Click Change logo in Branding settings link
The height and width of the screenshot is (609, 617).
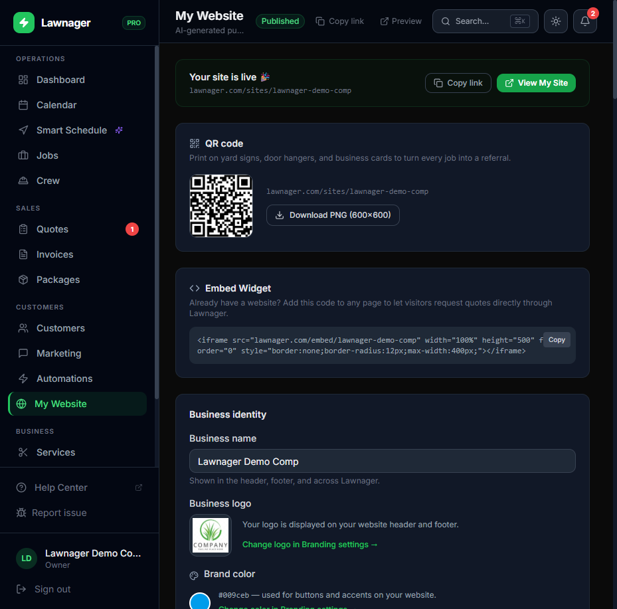pos(309,545)
